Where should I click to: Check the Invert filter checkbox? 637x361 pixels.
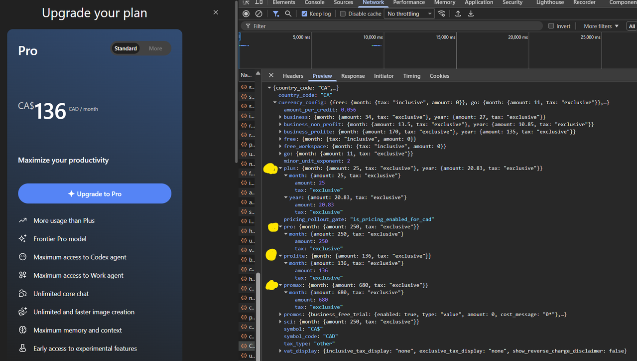click(551, 26)
